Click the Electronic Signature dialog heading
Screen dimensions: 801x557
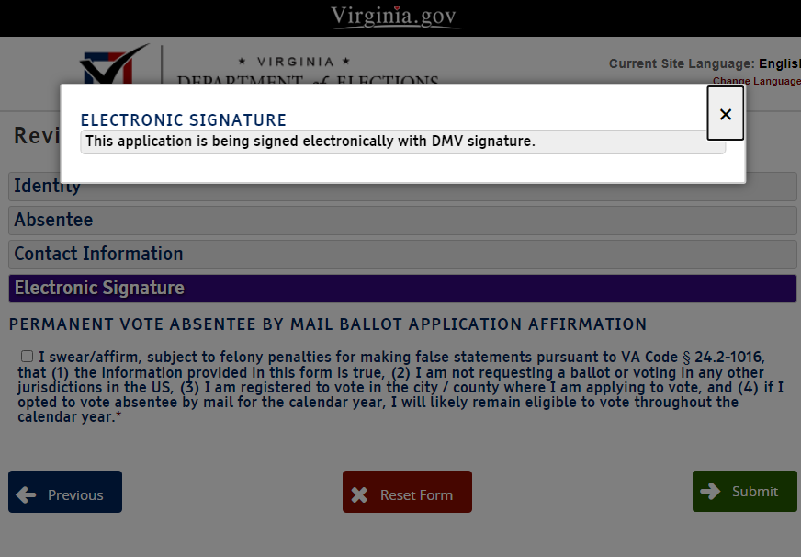184,120
